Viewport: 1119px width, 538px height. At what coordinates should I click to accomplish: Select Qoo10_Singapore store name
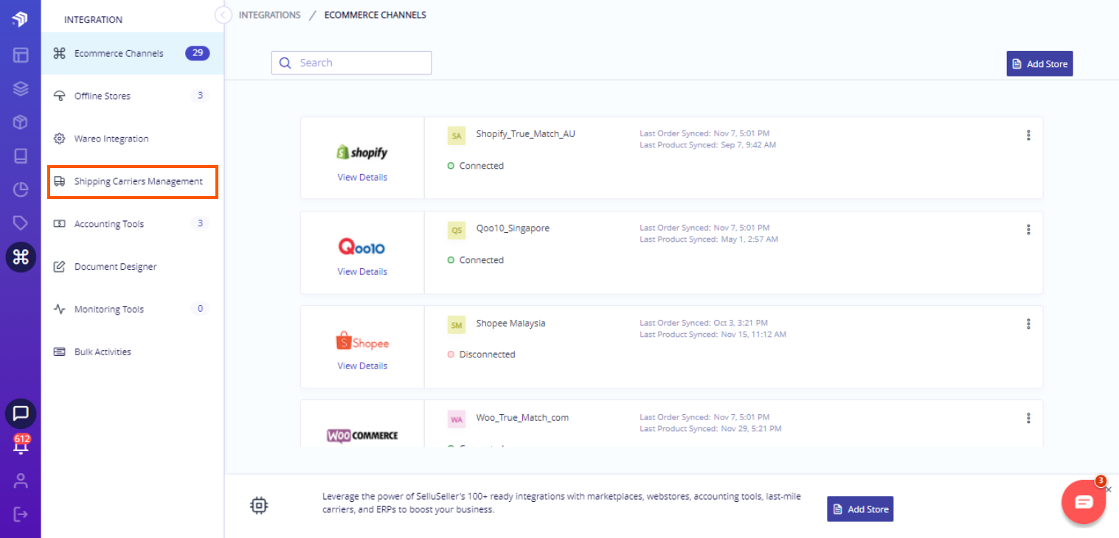513,228
